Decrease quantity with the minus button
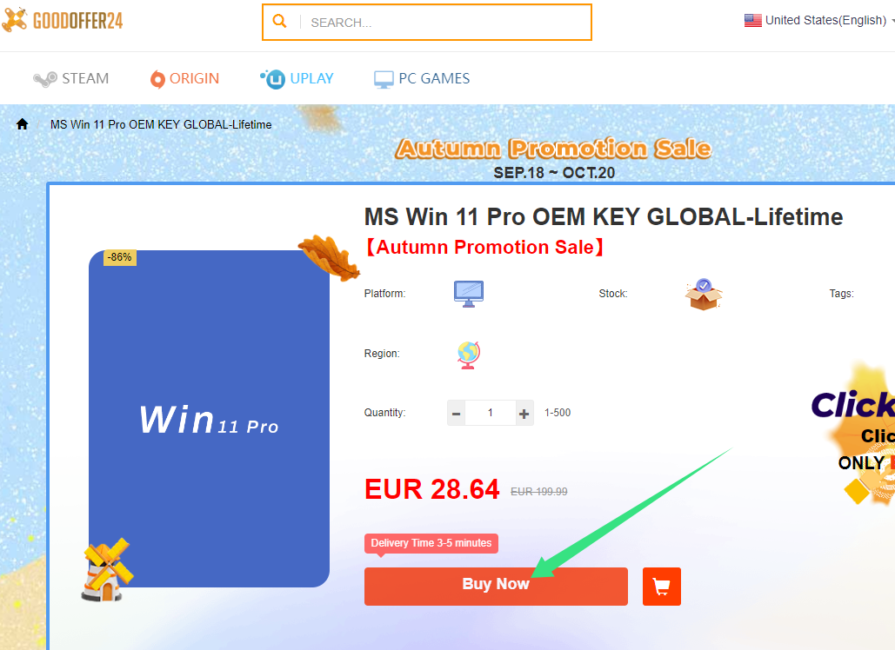Screen dimensions: 895x650 coord(456,414)
